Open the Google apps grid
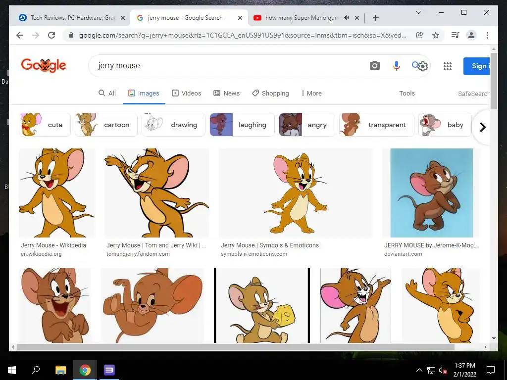 448,66
